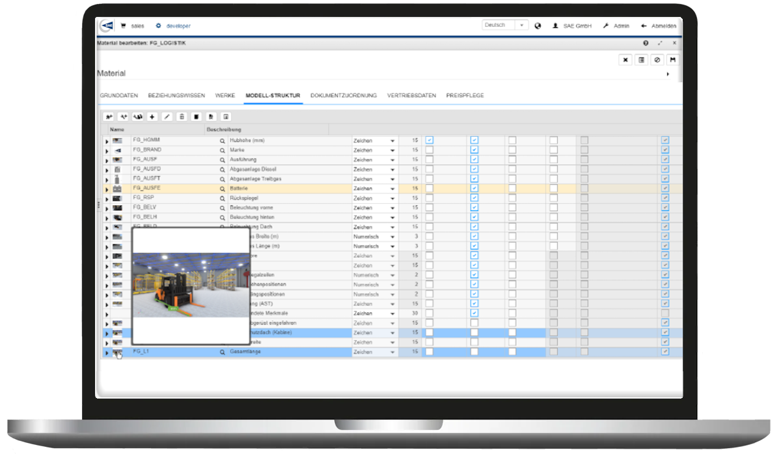Image resolution: width=781 pixels, height=454 pixels.
Task: Add a new row with the plus icon
Action: pyautogui.click(x=152, y=117)
